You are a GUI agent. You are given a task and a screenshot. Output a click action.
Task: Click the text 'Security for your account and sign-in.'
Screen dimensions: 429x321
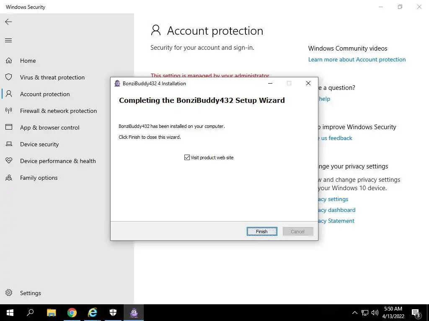(202, 48)
